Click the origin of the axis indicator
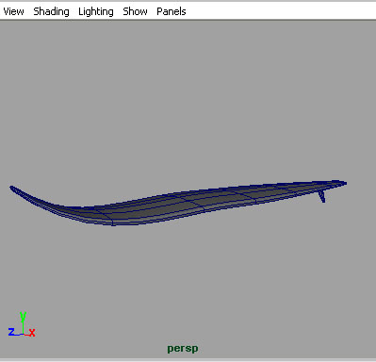 [24, 334]
